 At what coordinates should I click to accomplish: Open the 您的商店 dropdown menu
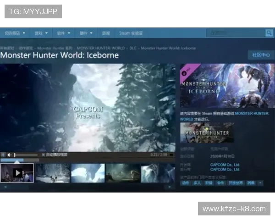tap(15, 33)
